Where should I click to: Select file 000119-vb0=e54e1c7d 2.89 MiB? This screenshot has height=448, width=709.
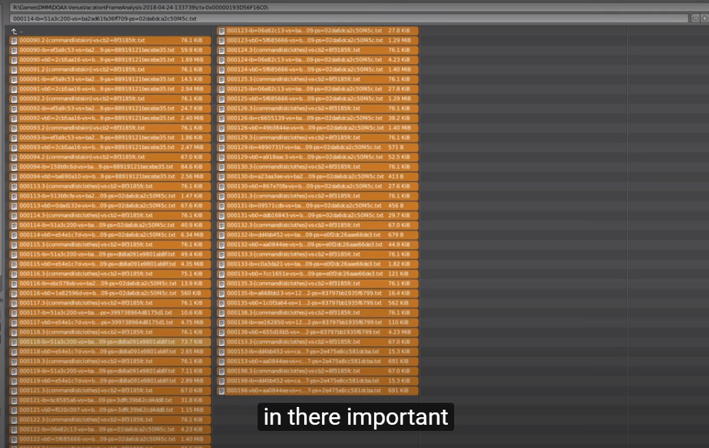[x=110, y=381]
